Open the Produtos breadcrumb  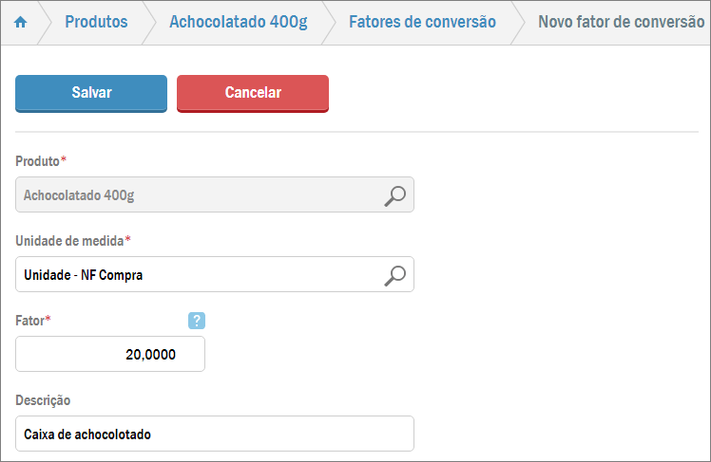(x=96, y=22)
